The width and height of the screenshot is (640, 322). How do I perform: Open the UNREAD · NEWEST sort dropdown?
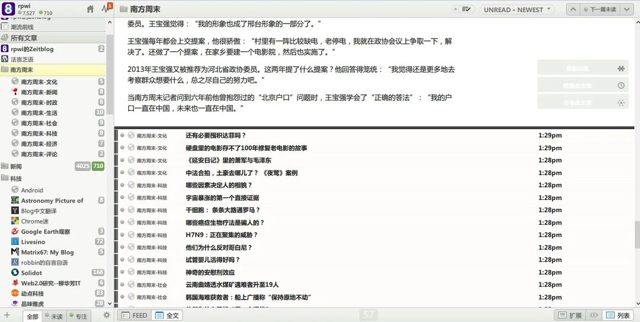click(x=517, y=9)
